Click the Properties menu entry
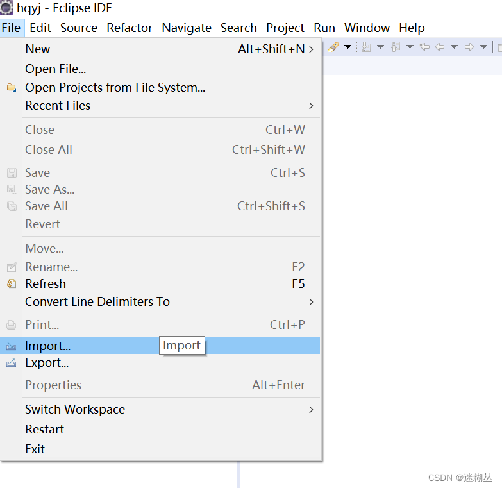This screenshot has height=488, width=502. pos(160,385)
